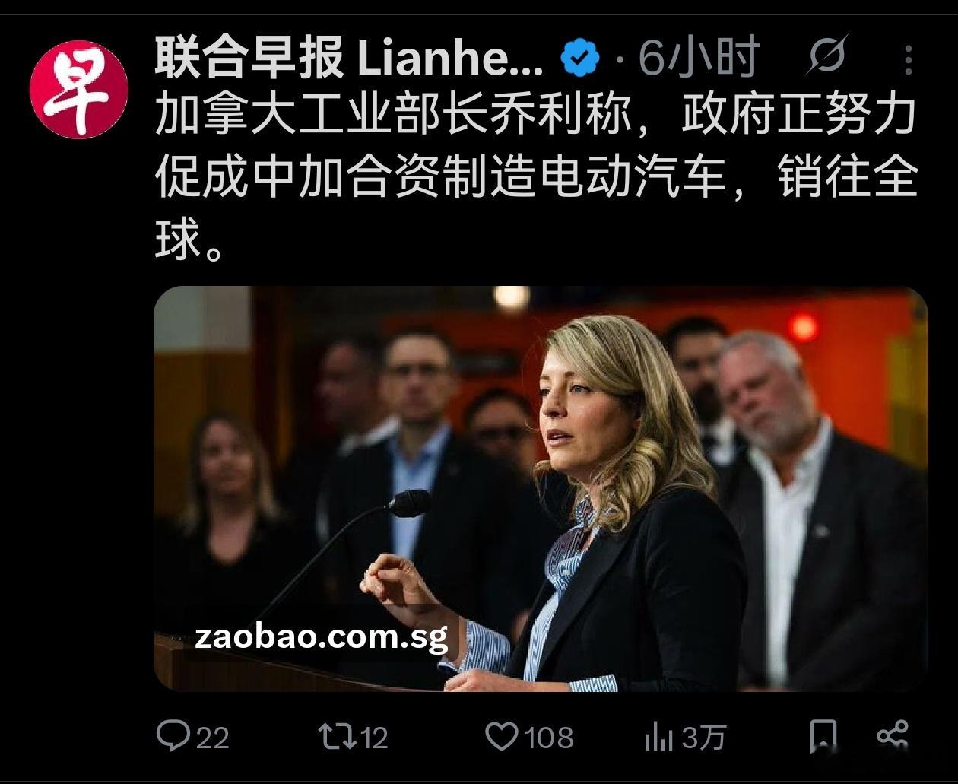Tap the Grok slashed-circle icon
The width and height of the screenshot is (958, 784).
[x=827, y=57]
